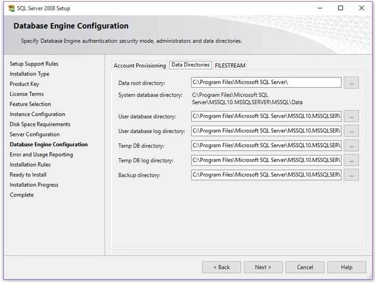
Task: Select the Data Directories tab
Action: [191, 65]
